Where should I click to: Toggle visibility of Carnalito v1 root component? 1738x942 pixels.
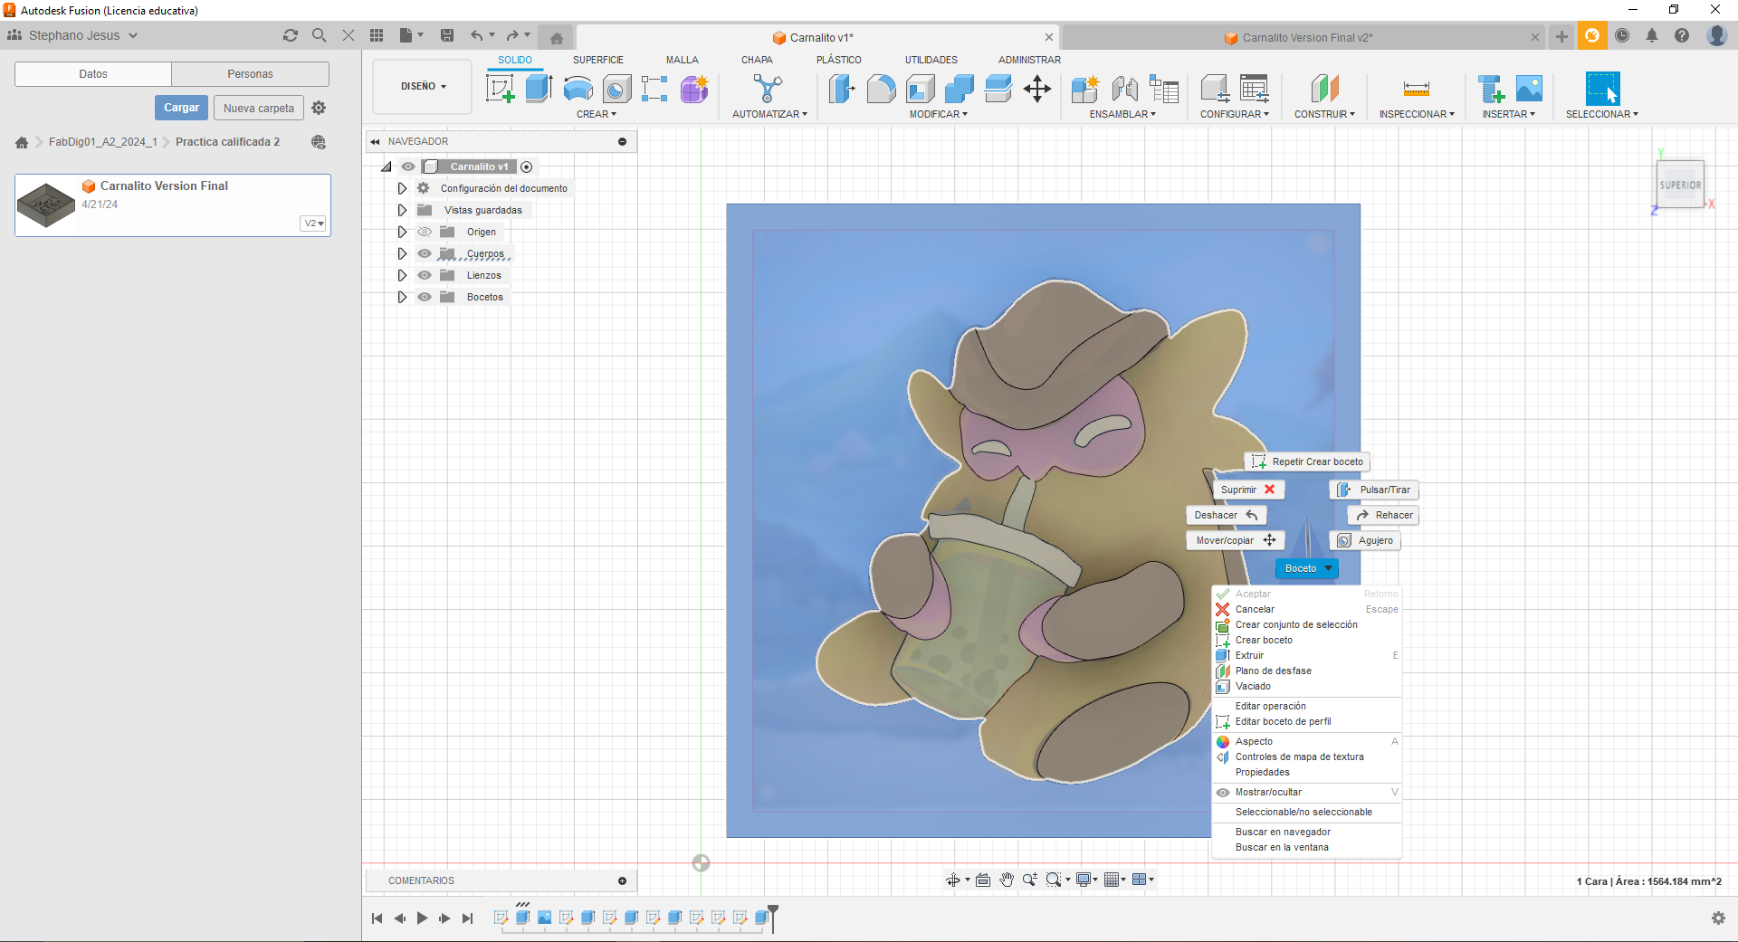(408, 167)
